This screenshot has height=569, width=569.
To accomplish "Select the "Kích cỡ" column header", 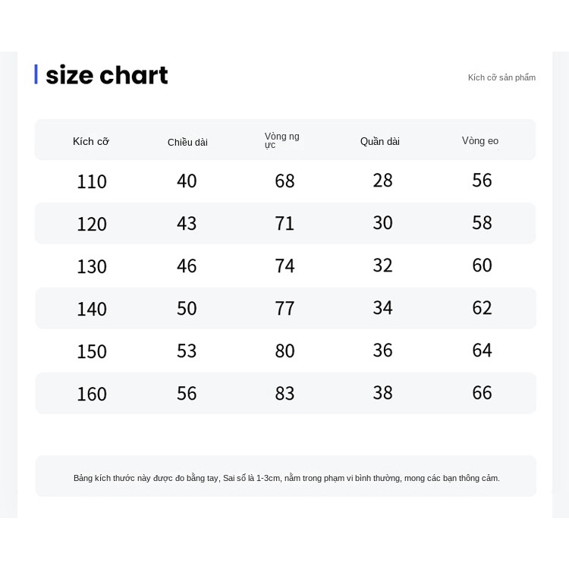I will [91, 141].
